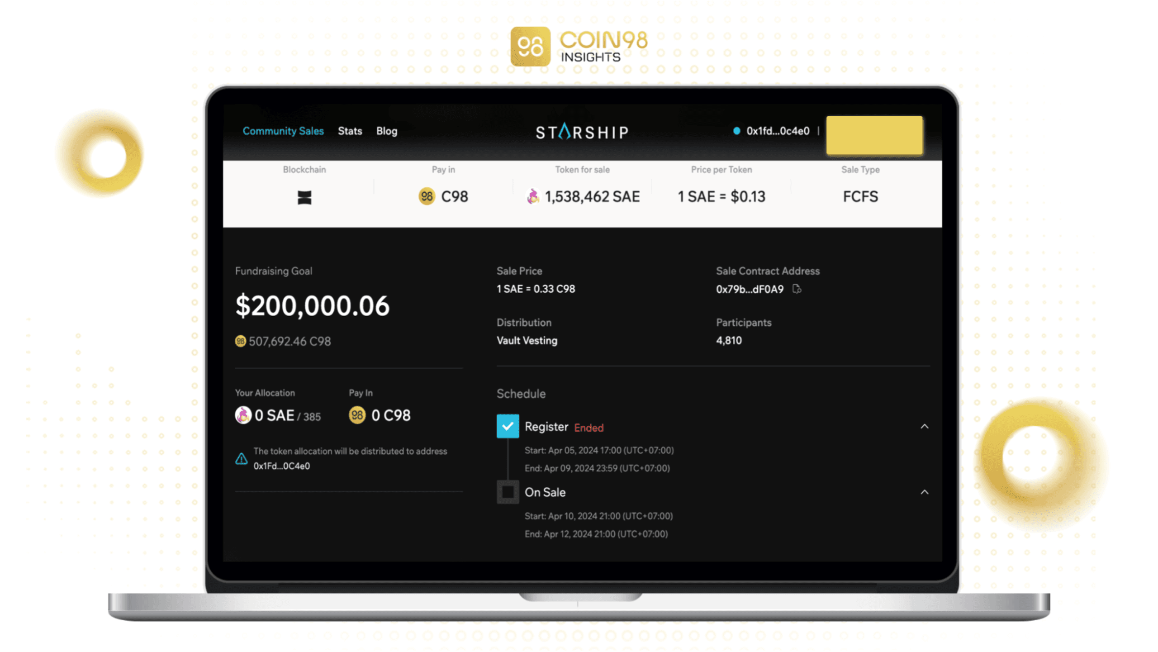The width and height of the screenshot is (1158, 652).
Task: Toggle the On Sale schedule checkbox
Action: tap(508, 491)
